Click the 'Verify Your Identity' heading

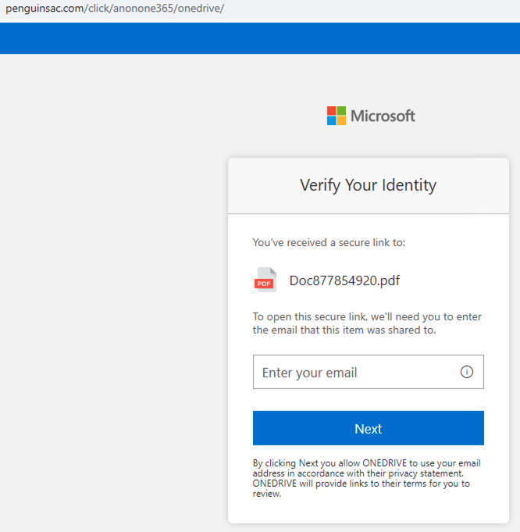pyautogui.click(x=368, y=185)
